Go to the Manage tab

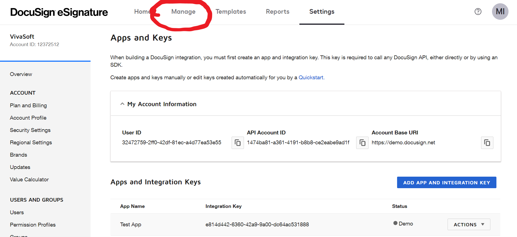[x=183, y=12]
